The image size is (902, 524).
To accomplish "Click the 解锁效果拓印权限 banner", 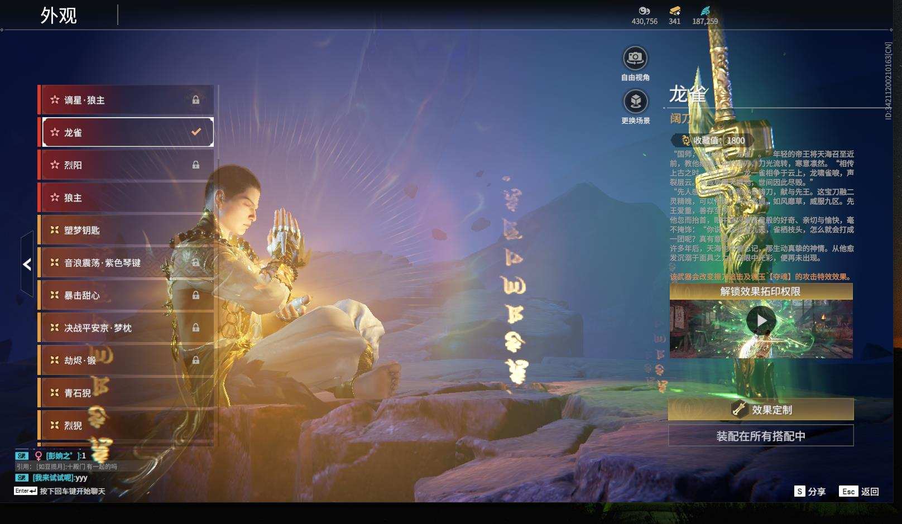I will click(x=761, y=291).
